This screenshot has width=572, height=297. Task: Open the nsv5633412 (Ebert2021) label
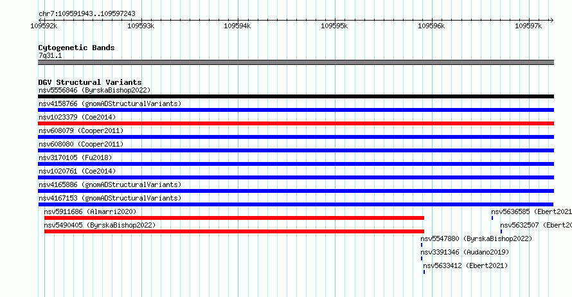coord(465,265)
